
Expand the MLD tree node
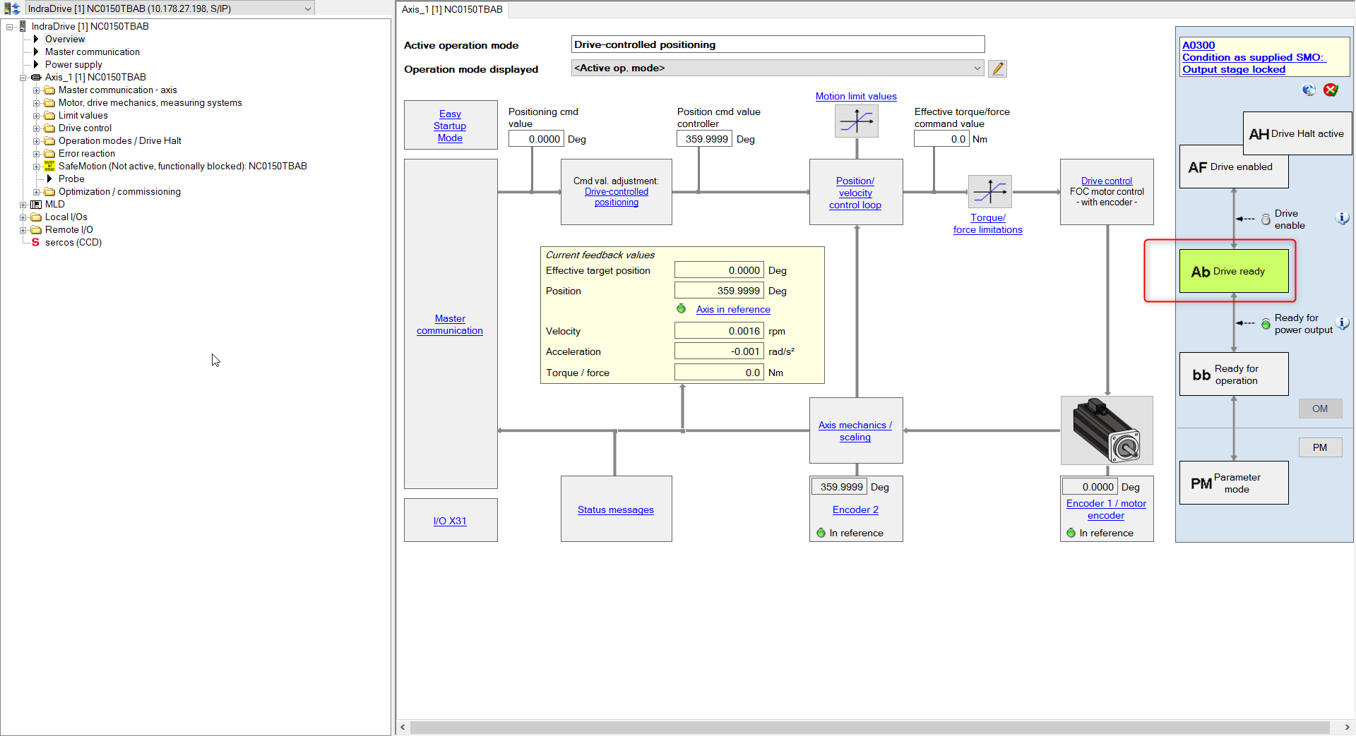(x=23, y=205)
